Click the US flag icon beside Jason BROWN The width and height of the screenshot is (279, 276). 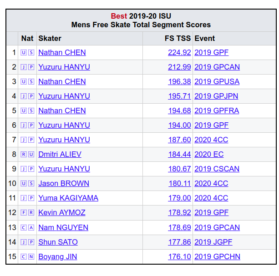point(27,184)
